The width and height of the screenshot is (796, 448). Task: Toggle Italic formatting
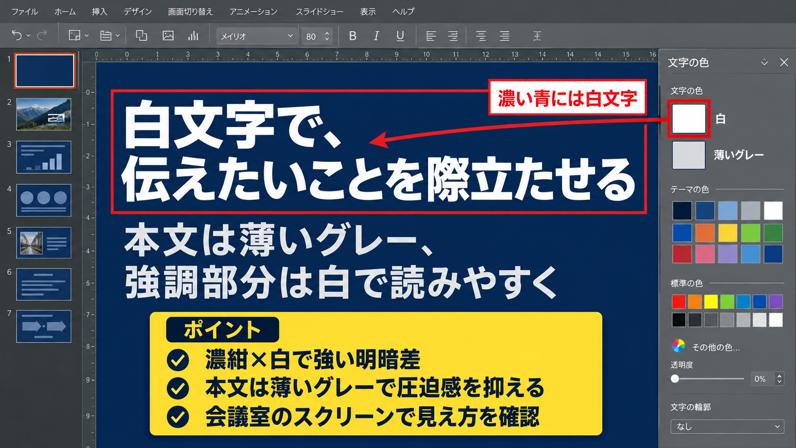coord(376,36)
